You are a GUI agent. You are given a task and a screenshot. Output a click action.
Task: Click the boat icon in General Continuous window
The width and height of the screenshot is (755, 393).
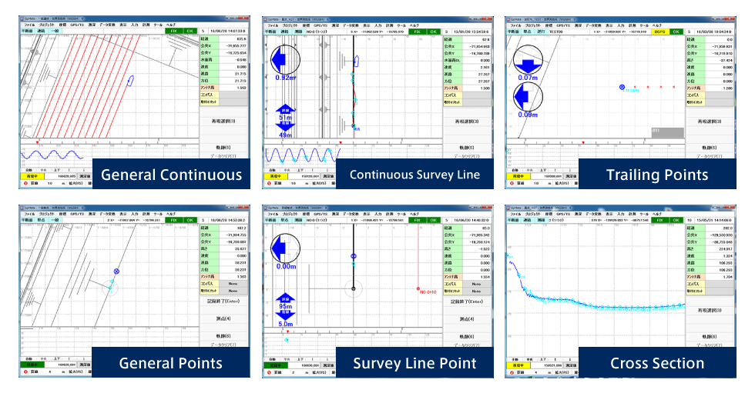[x=130, y=80]
